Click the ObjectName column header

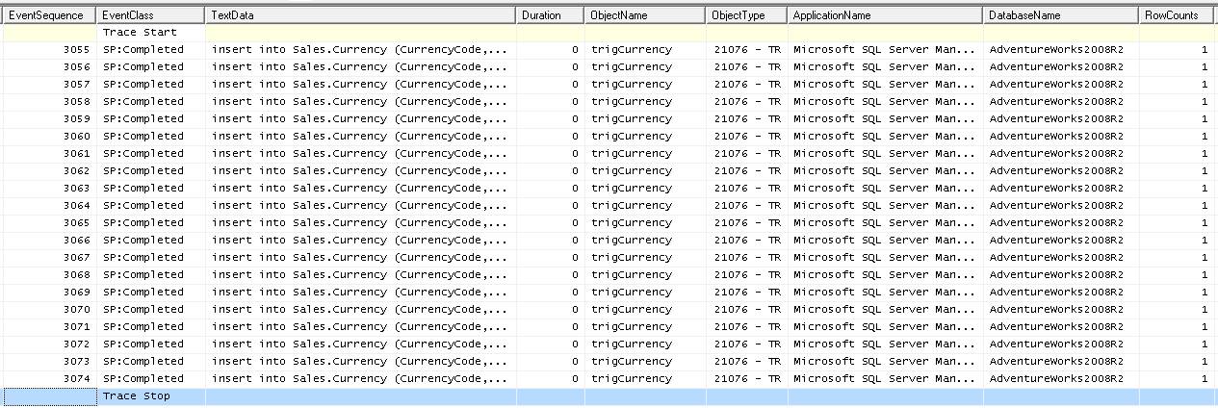645,15
